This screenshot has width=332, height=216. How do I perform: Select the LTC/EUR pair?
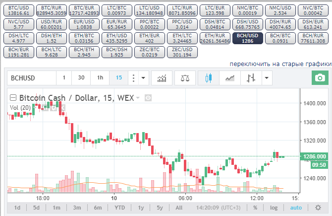point(215,10)
